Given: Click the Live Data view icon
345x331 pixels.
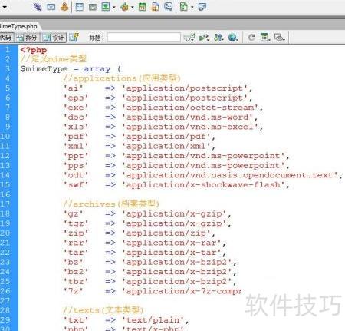Looking at the screenshot, I should [x=74, y=38].
